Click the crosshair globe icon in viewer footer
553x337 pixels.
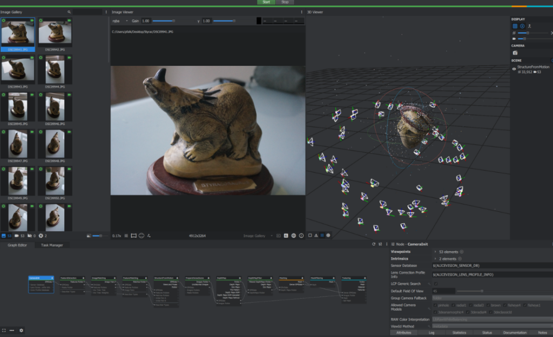point(293,236)
